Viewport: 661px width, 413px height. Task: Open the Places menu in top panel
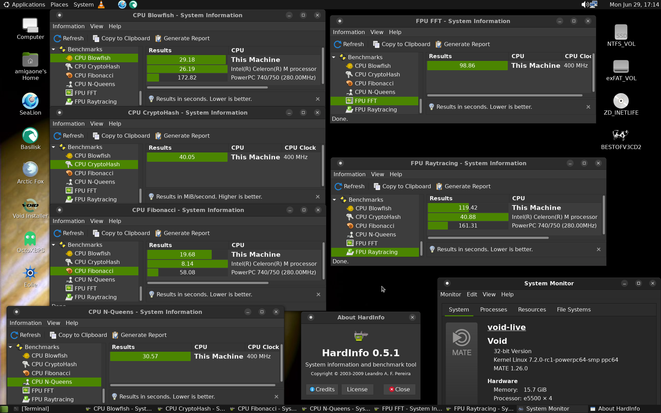coord(59,4)
